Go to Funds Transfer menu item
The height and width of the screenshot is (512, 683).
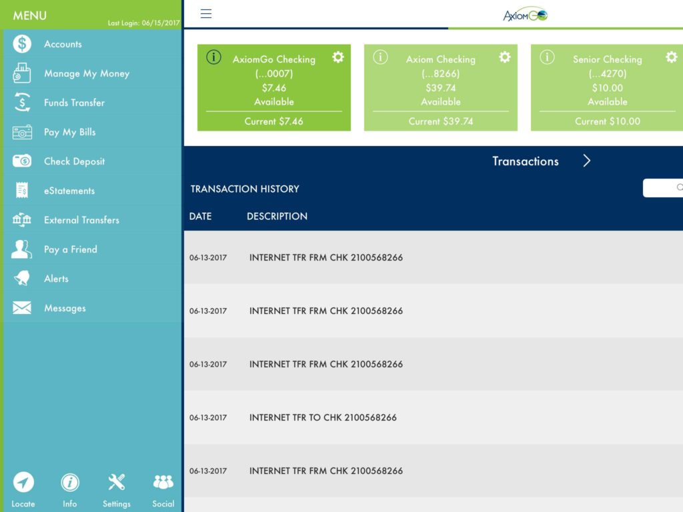[x=92, y=102]
